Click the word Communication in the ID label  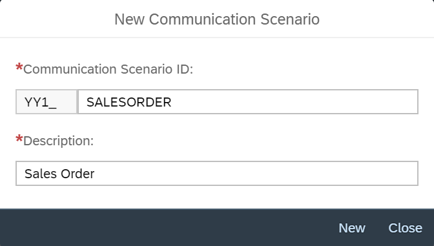pos(70,69)
